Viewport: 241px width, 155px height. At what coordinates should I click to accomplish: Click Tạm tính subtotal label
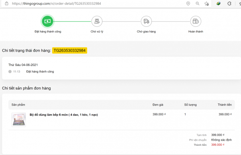(202, 135)
